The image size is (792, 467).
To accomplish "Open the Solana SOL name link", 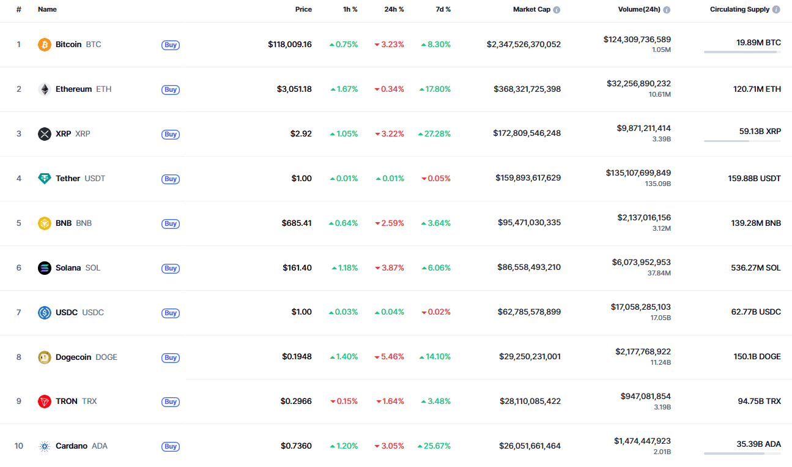I will click(78, 268).
